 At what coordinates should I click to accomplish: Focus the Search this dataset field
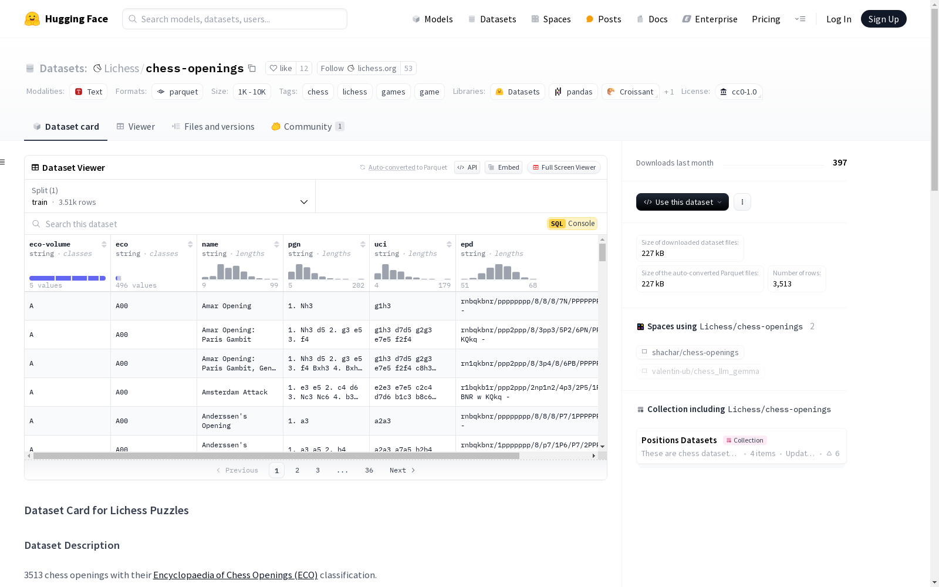288,224
